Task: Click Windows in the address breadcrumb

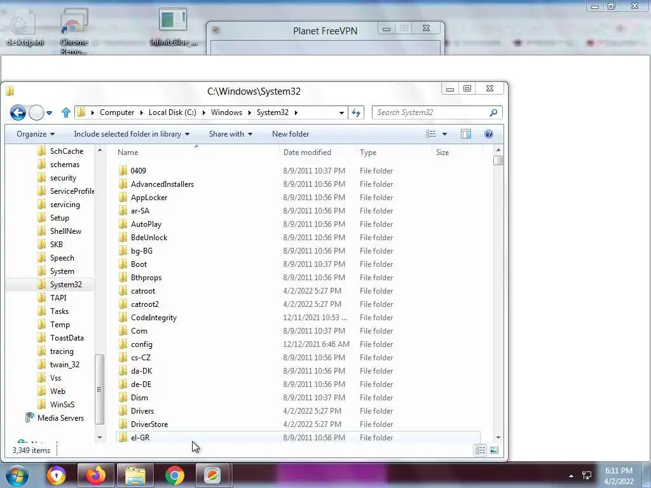Action: (x=226, y=112)
